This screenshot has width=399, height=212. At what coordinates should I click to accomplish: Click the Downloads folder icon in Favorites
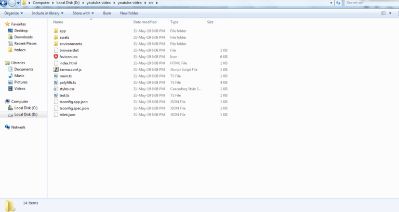10,37
